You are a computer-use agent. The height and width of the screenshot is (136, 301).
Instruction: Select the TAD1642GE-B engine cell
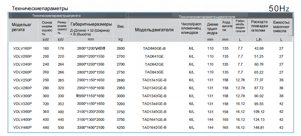coord(154,127)
